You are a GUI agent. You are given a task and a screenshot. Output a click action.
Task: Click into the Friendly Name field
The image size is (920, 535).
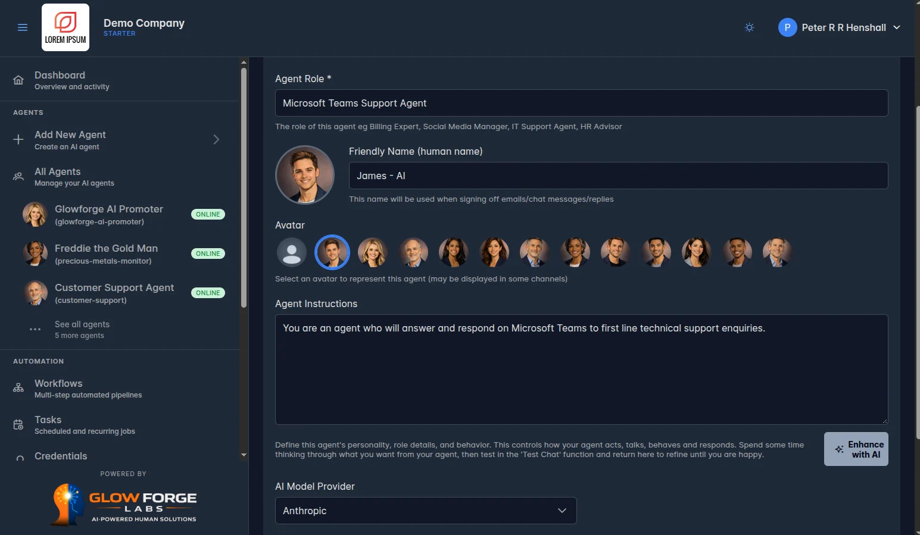[618, 176]
